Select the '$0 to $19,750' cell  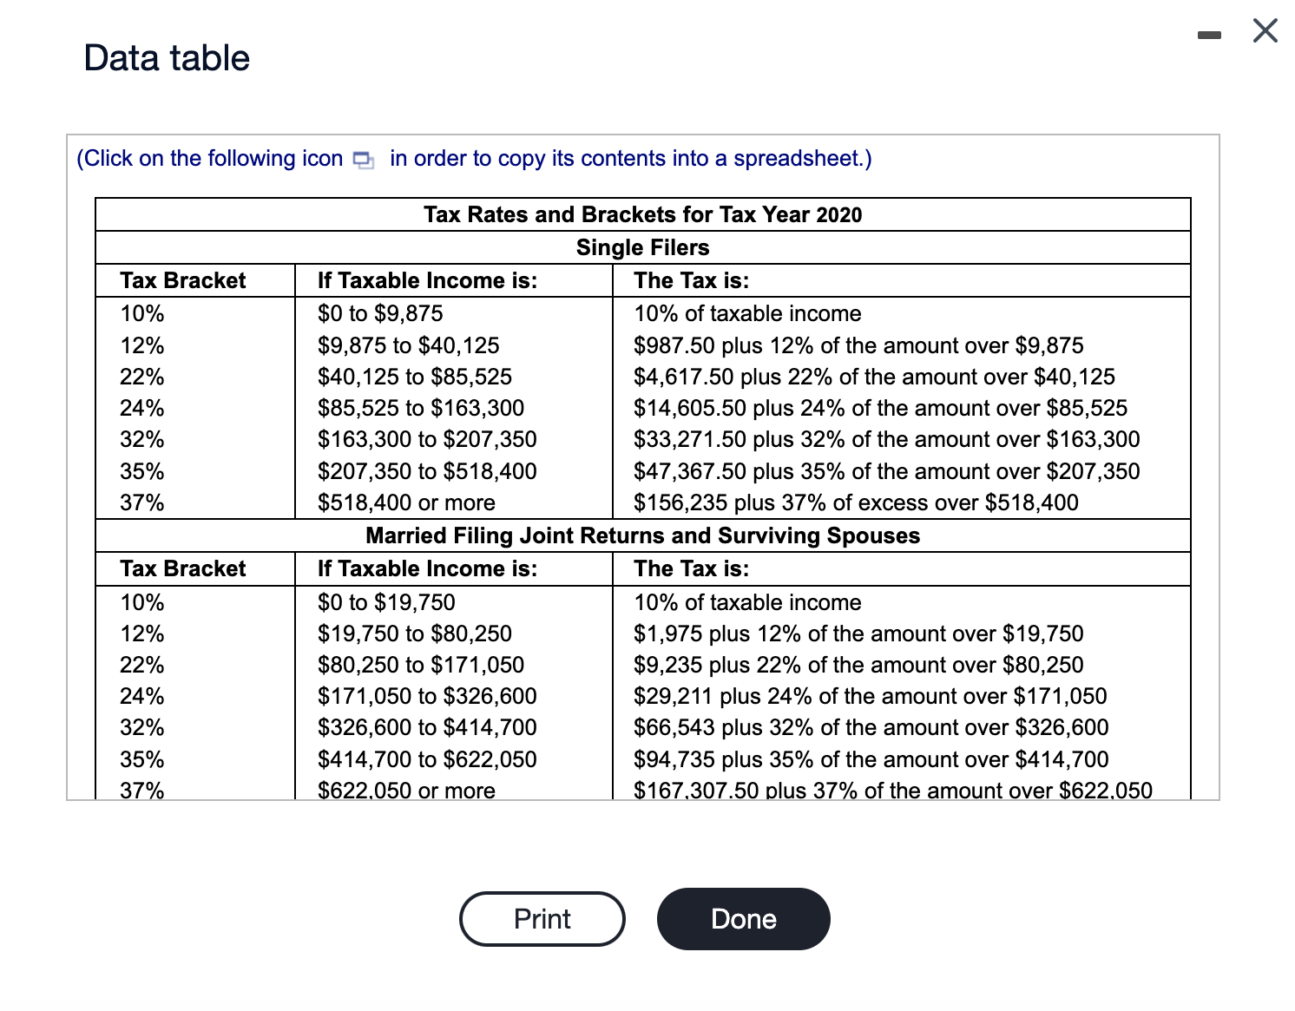[x=386, y=602]
